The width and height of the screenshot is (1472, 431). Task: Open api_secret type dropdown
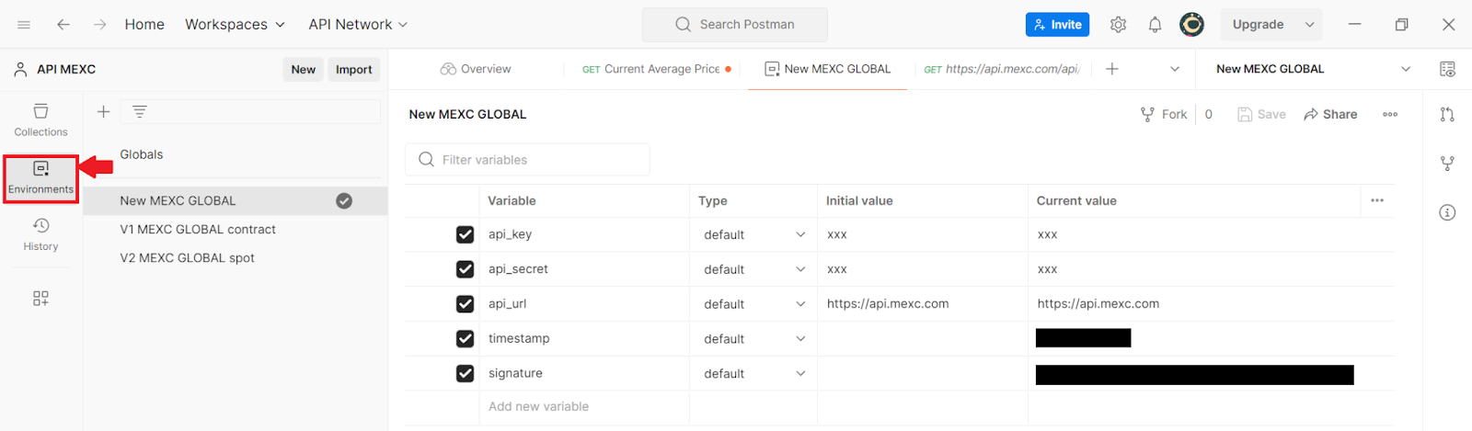pyautogui.click(x=753, y=269)
